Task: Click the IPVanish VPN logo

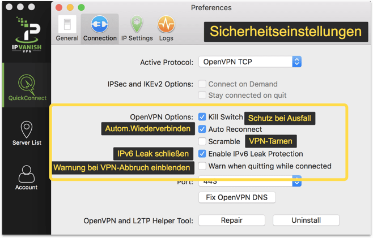Action: click(x=26, y=35)
